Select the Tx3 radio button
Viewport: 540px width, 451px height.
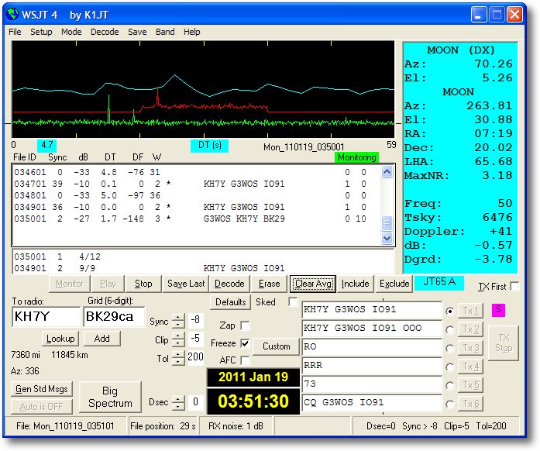click(449, 349)
